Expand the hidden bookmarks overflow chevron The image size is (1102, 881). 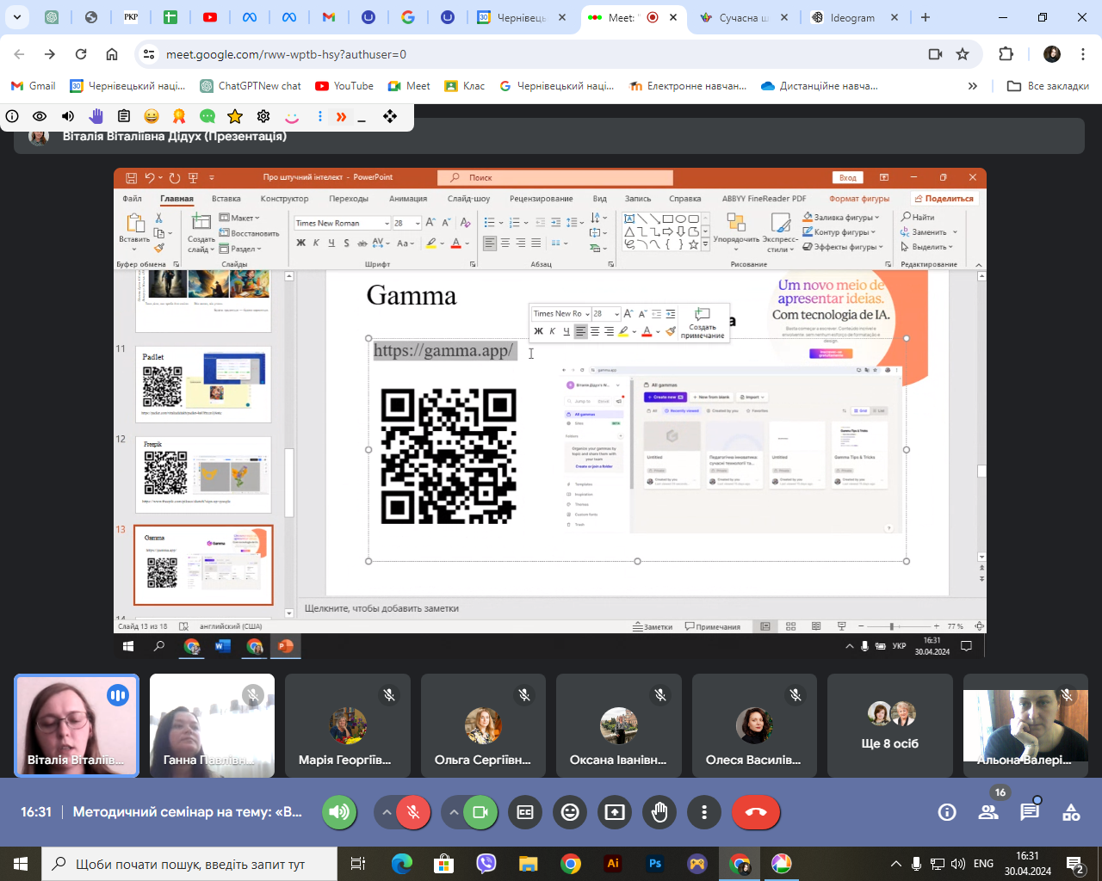pos(973,86)
